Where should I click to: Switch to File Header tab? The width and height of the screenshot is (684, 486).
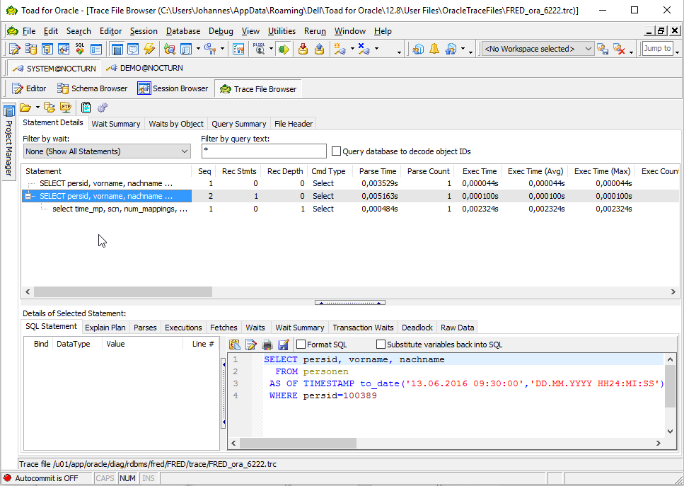(x=294, y=124)
